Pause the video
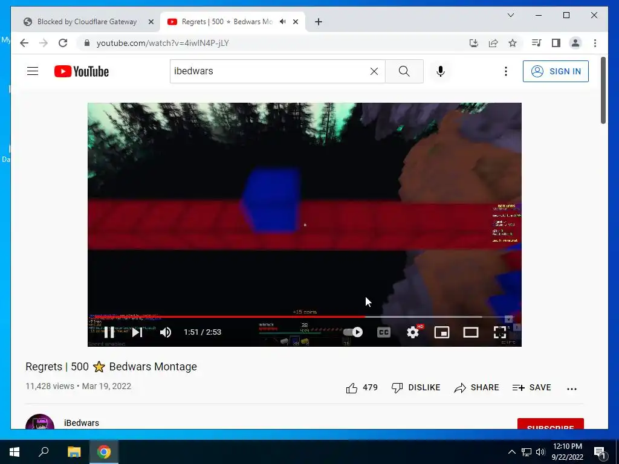Viewport: 619px width, 464px height. point(109,332)
